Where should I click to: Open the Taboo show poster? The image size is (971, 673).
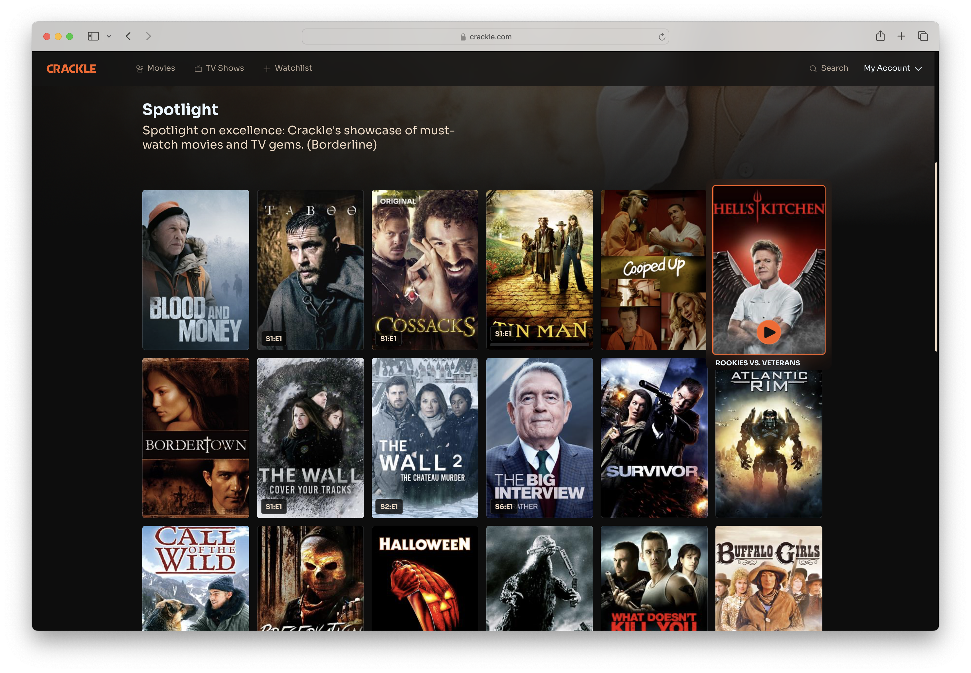(x=310, y=270)
